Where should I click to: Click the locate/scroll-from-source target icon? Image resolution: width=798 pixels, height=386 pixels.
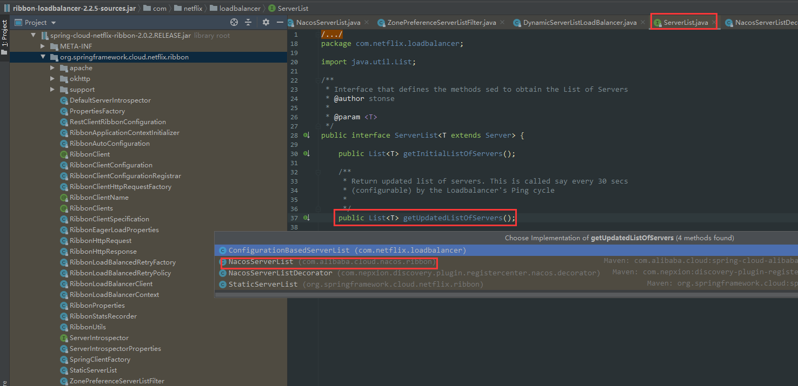(234, 22)
